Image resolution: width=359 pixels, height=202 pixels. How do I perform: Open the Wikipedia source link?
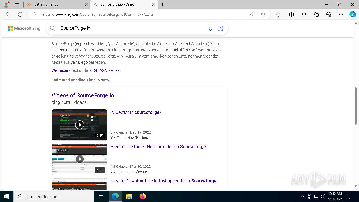point(60,70)
